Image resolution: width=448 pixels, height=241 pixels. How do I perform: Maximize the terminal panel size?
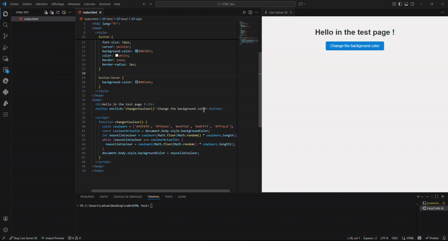coord(436,196)
